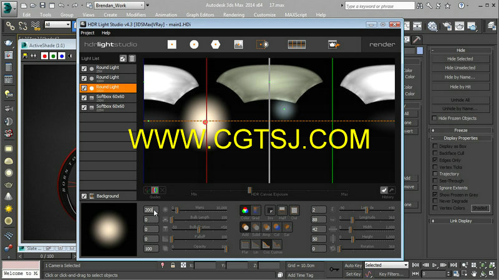Enable Trajectory display property

pos(435,174)
